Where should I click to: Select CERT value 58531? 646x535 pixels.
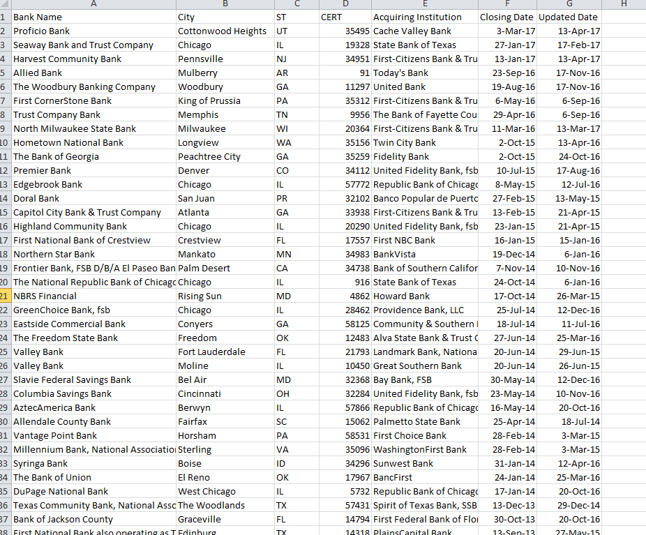(x=345, y=436)
